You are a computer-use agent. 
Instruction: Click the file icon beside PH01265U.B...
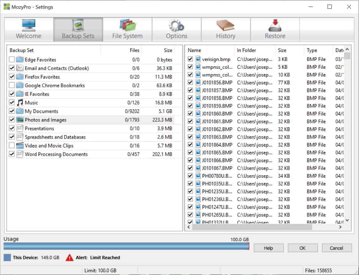198,215
